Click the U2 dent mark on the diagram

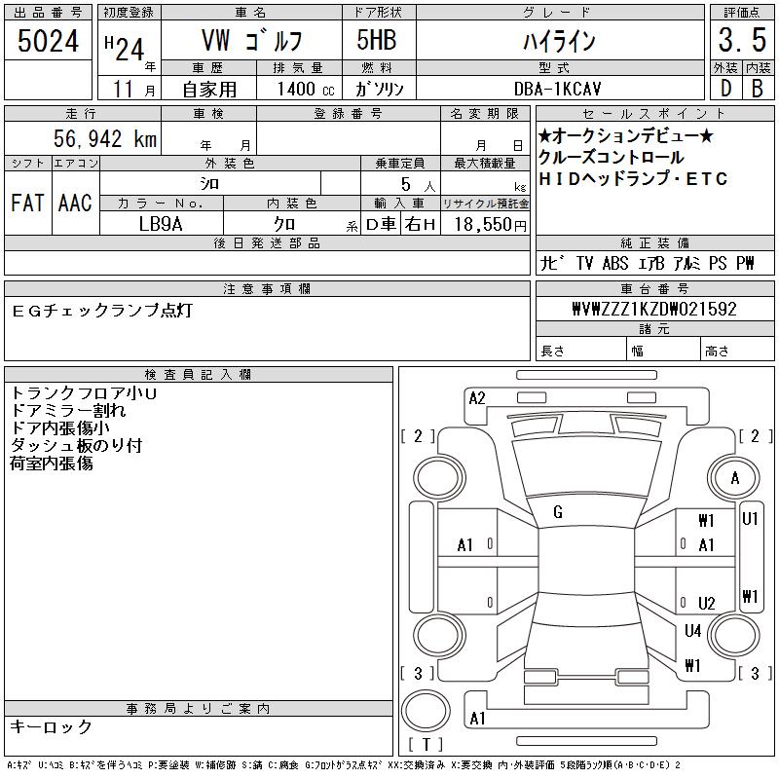click(707, 603)
